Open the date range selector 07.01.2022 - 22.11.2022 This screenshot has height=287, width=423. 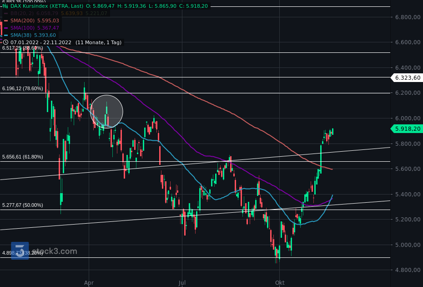(x=41, y=42)
